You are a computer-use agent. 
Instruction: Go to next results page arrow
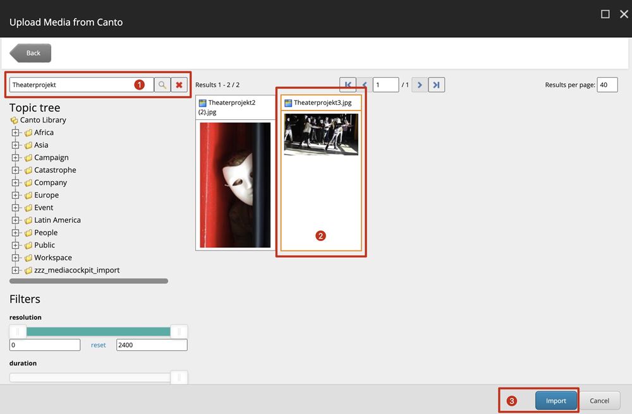[x=419, y=85]
